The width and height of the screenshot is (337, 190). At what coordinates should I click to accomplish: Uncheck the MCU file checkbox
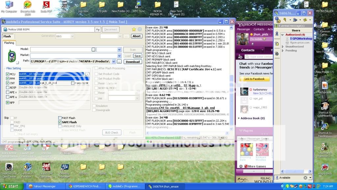[8, 74]
